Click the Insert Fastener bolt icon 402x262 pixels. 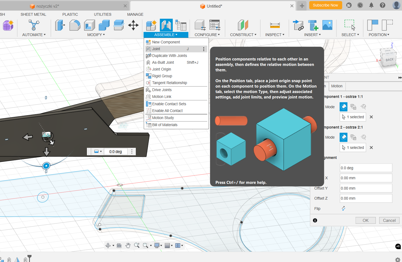click(x=313, y=25)
